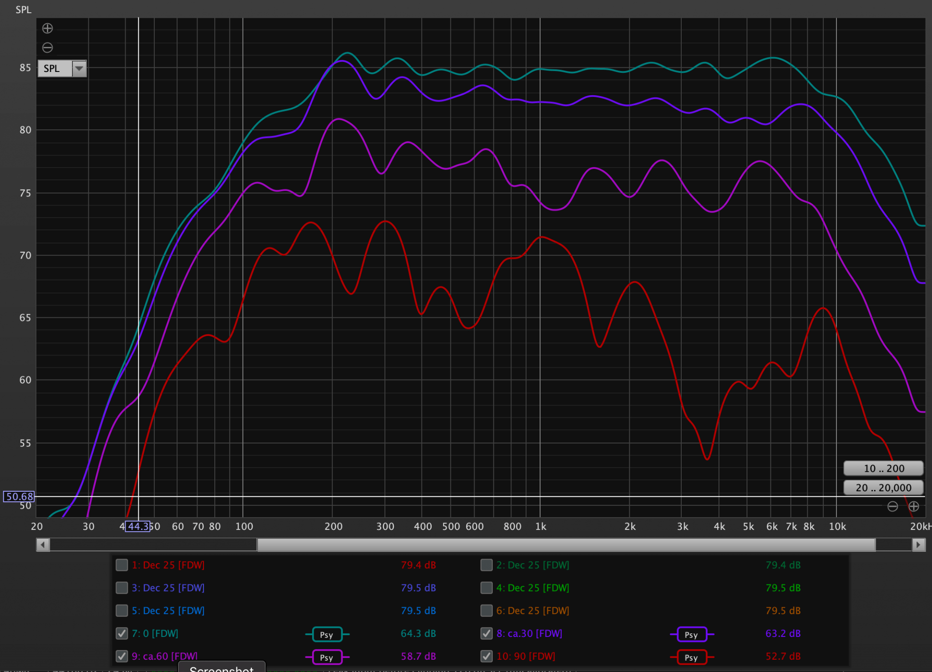Click the scrollbar right arrow
Viewport: 932px width, 672px height.
click(x=918, y=545)
